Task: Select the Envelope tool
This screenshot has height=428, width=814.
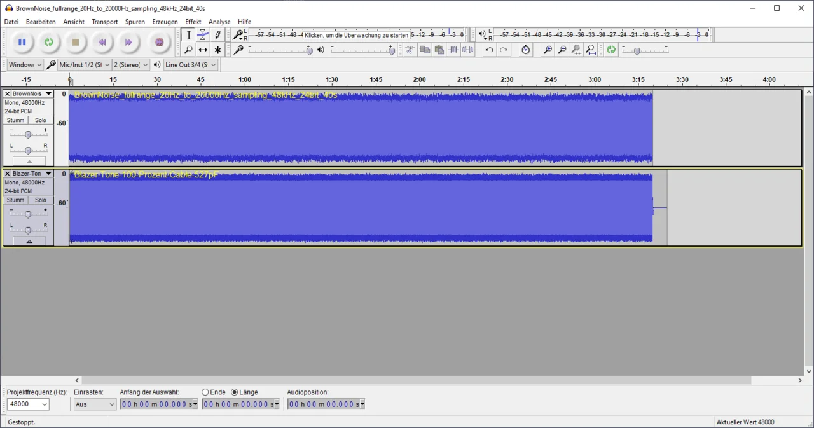Action: [x=203, y=35]
